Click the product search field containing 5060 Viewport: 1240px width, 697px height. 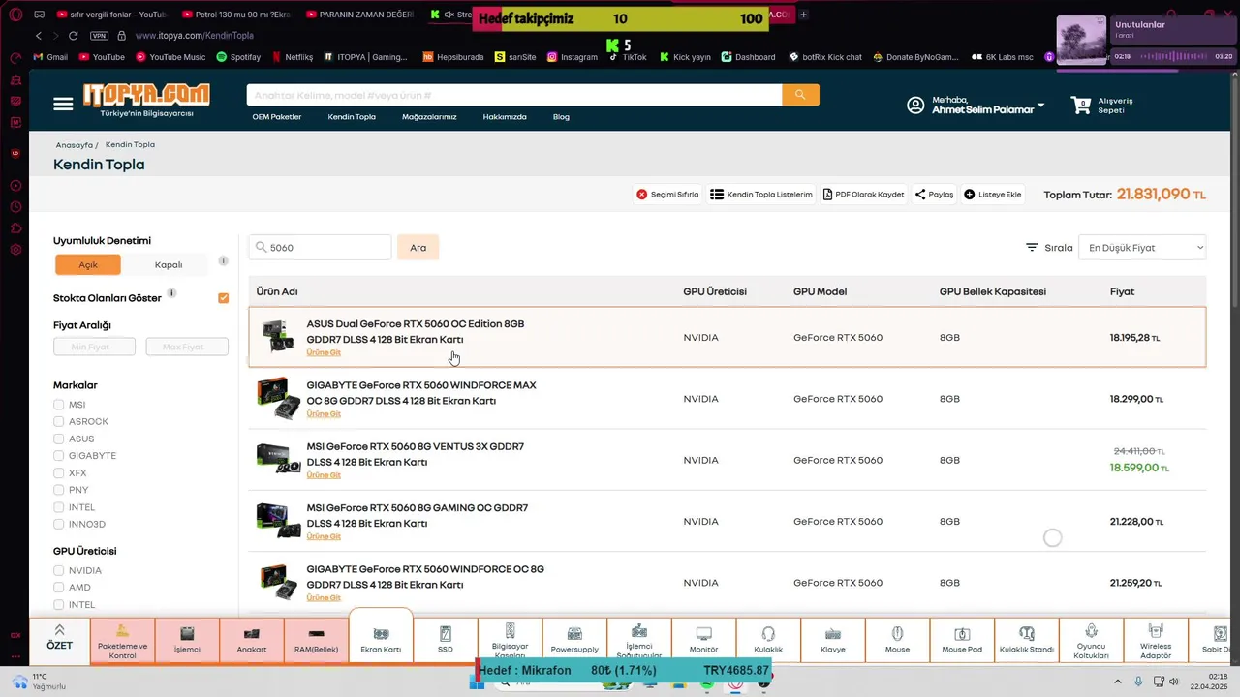tap(320, 248)
